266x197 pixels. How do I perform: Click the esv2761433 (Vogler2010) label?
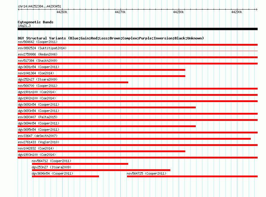pyautogui.click(x=39, y=142)
